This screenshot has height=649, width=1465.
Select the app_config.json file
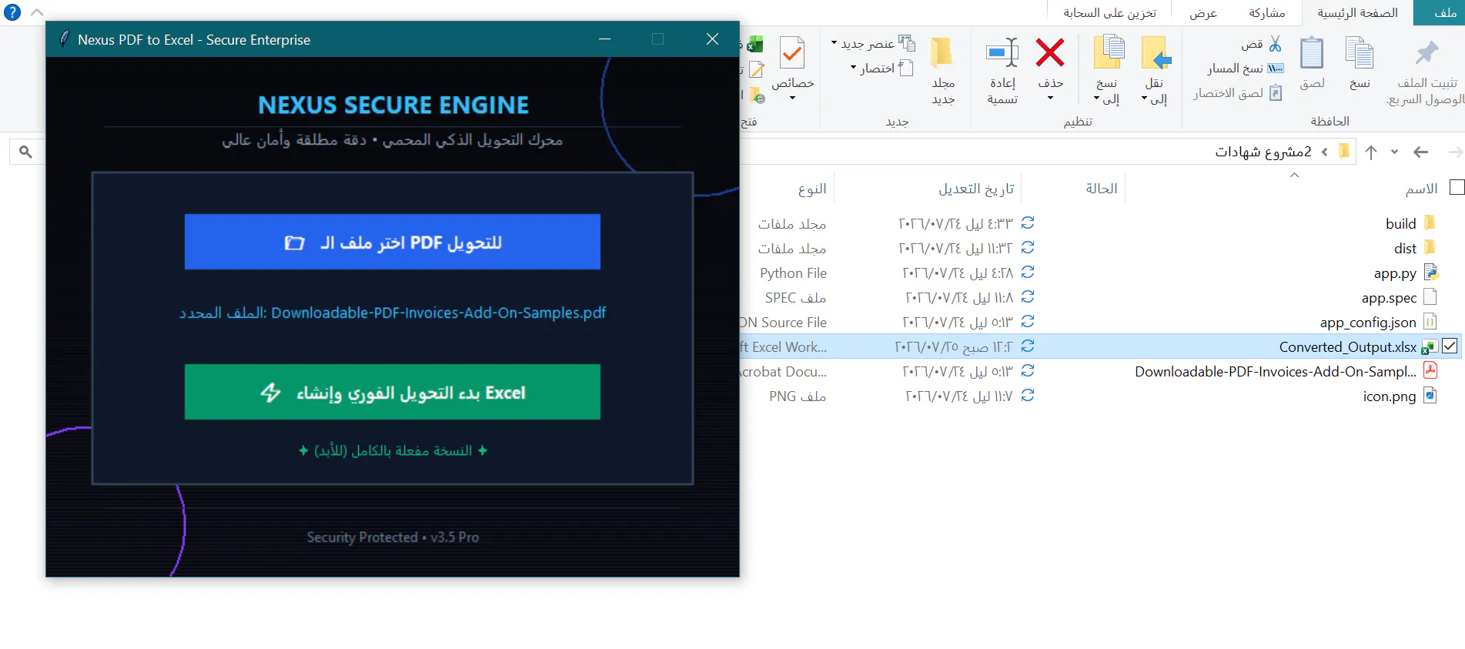[1368, 322]
